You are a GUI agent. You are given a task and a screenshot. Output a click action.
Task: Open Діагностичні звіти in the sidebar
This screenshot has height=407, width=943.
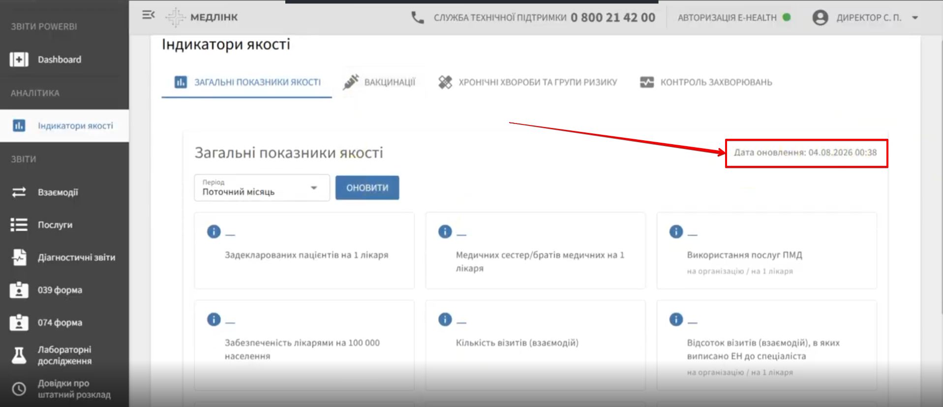click(64, 257)
